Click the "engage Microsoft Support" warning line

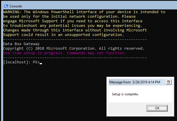click(73, 21)
